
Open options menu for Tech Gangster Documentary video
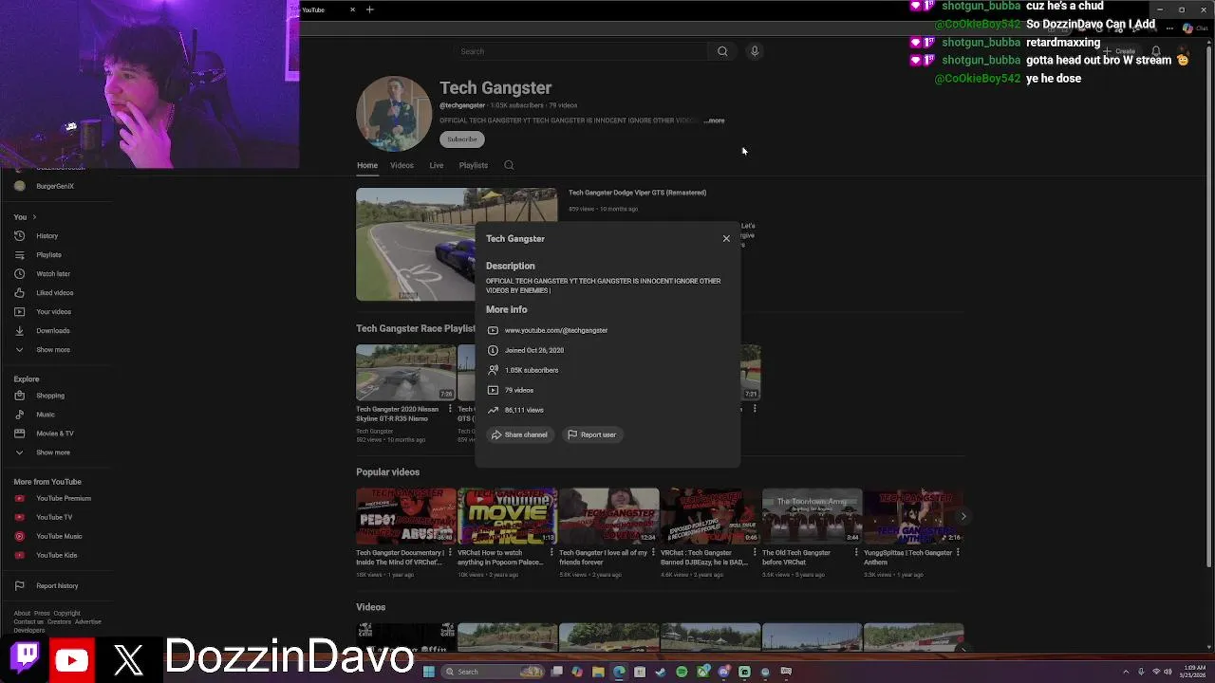tap(450, 552)
